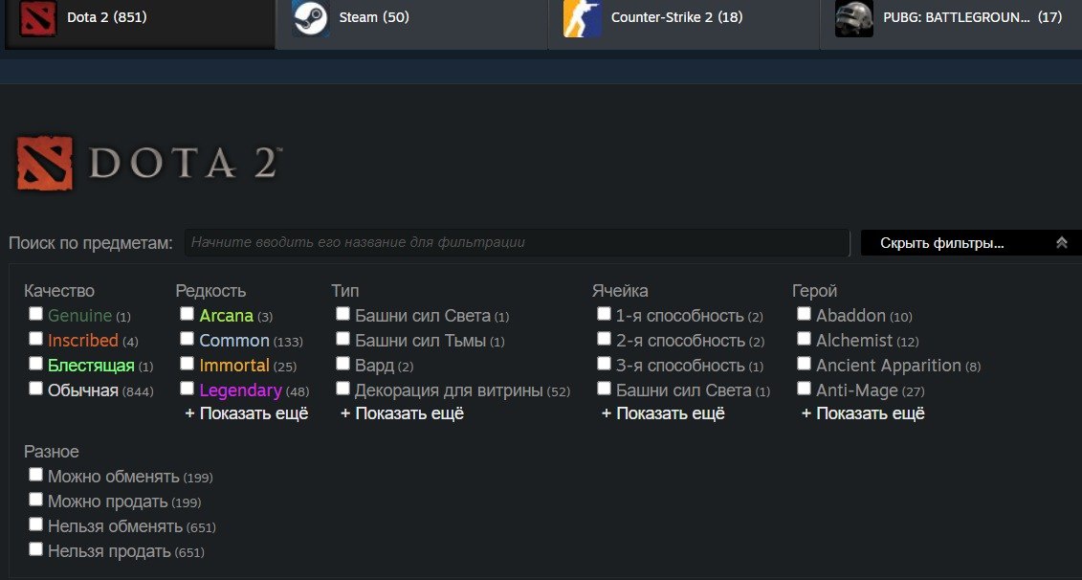Click the Разное filter heading
This screenshot has width=1082, height=580.
[52, 452]
